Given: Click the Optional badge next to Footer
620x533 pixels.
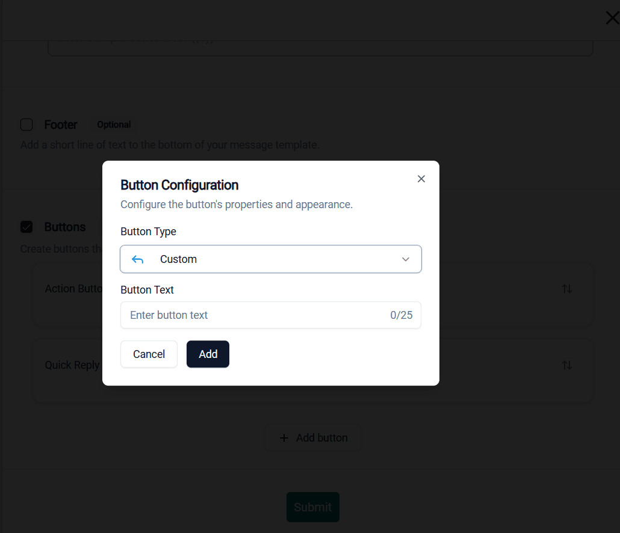Looking at the screenshot, I should [x=114, y=125].
